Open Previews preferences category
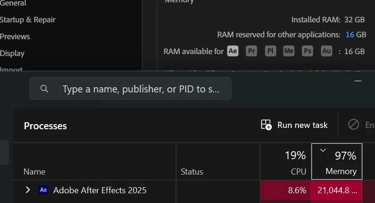Viewport: 375px width, 203px height. [x=15, y=36]
